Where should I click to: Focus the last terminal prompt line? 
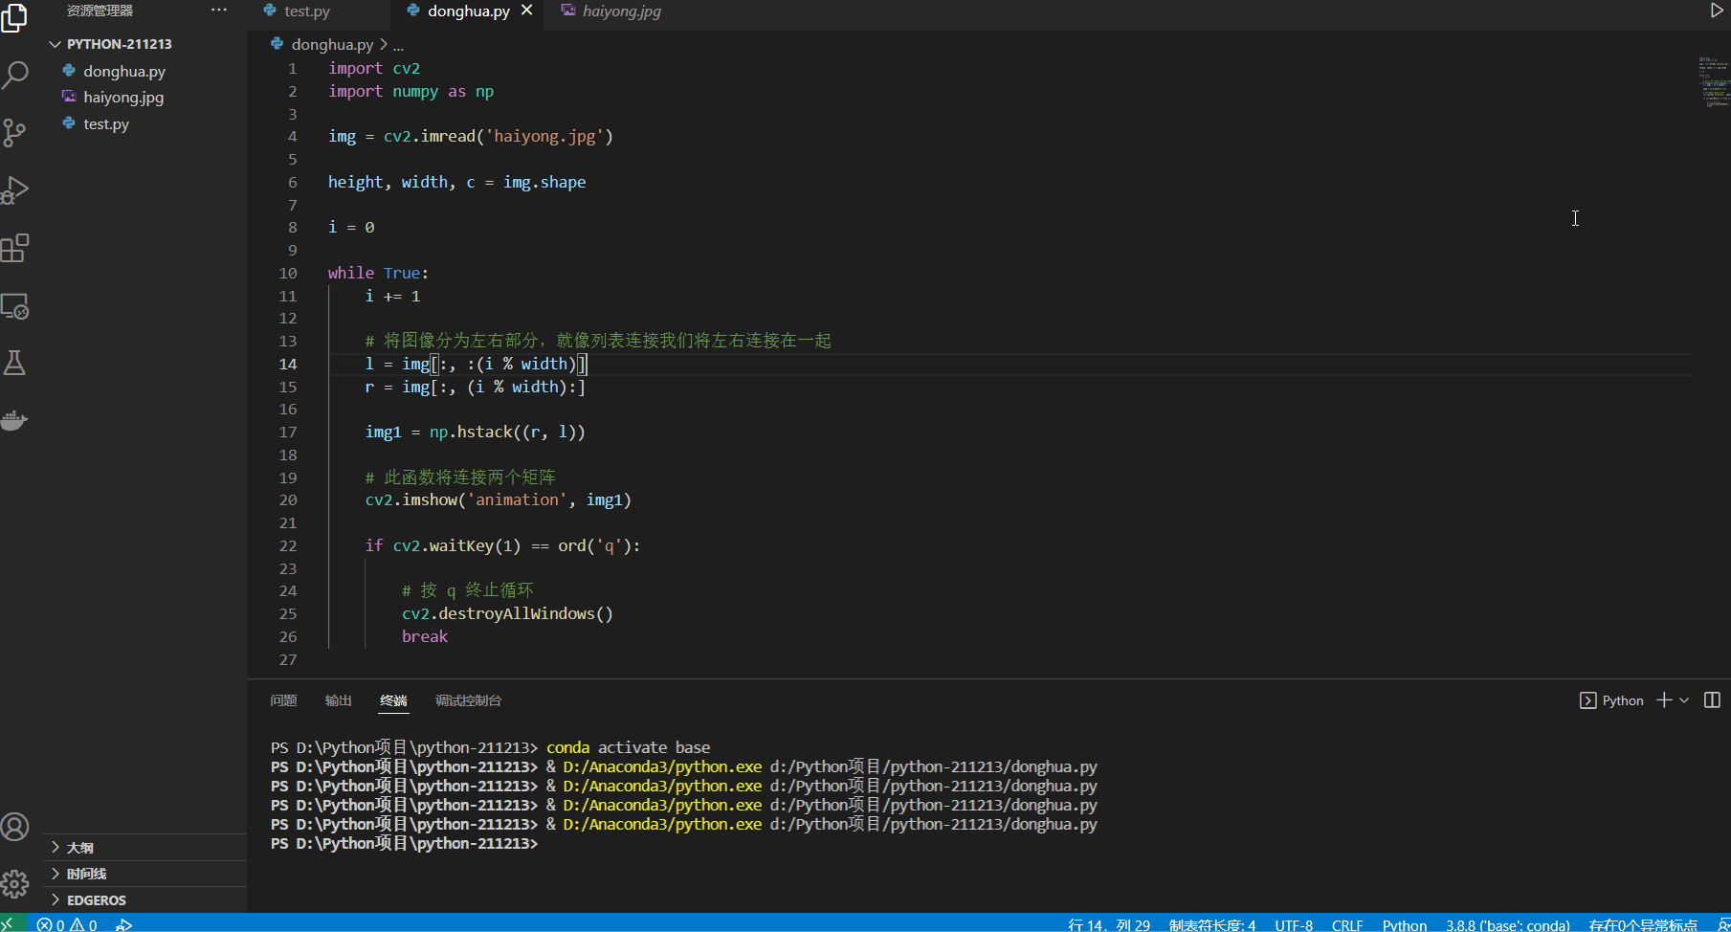pyautogui.click(x=405, y=844)
